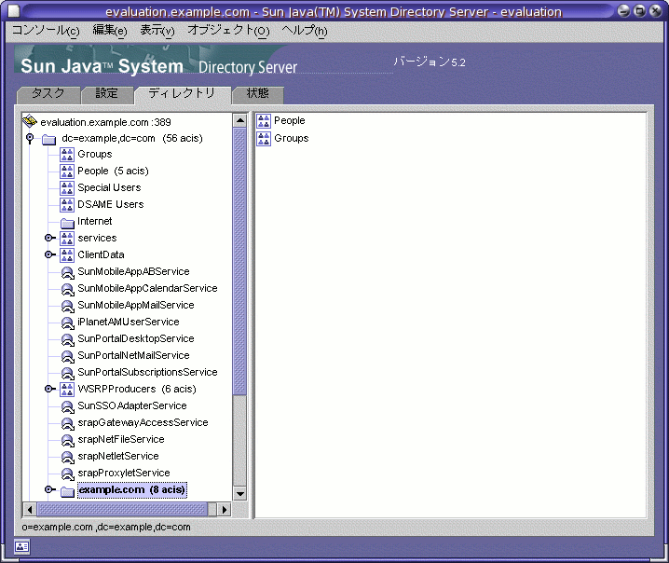Click the ClientData group icon
Screen dimensions: 669x563
click(67, 254)
